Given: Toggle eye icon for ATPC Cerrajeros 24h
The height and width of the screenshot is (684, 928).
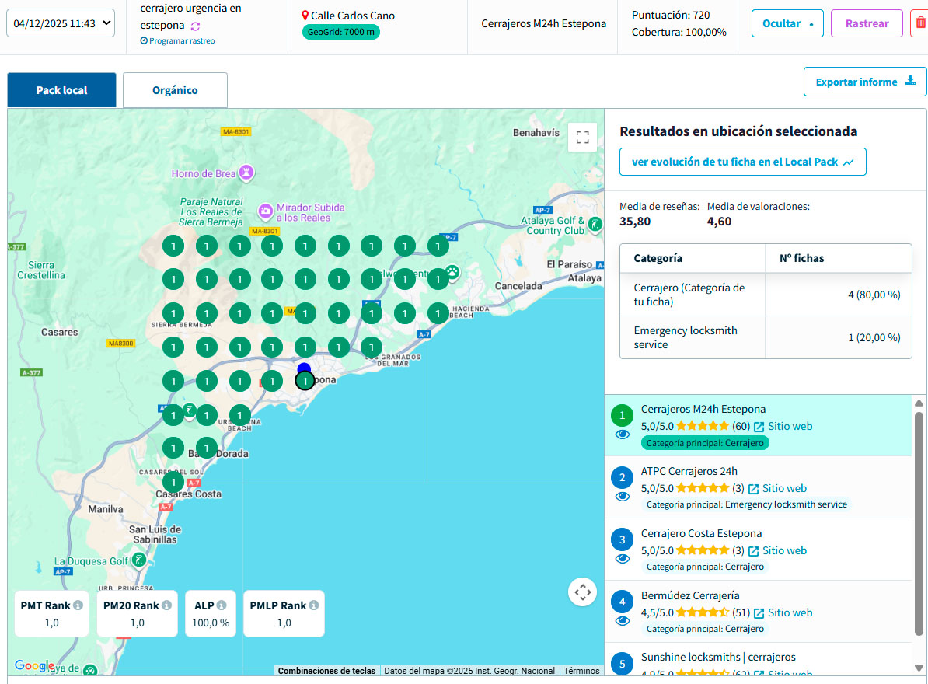Looking at the screenshot, I should [x=623, y=497].
